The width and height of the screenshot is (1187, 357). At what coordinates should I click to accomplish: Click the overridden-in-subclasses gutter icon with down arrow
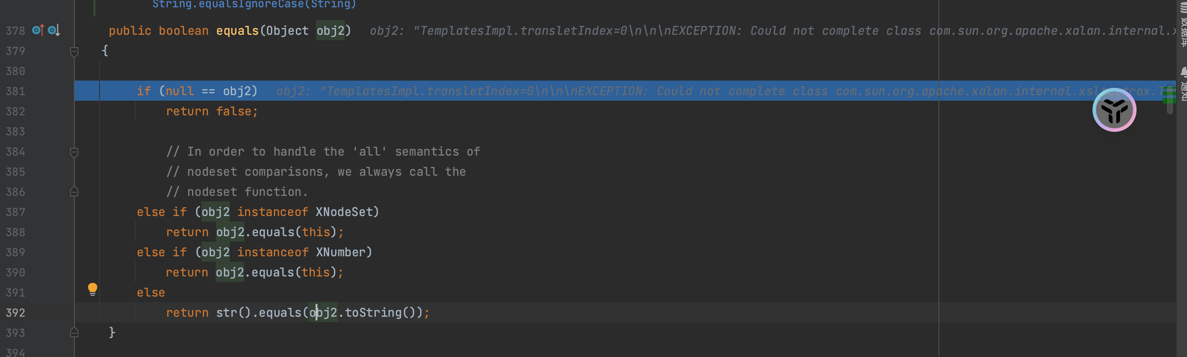[x=54, y=30]
